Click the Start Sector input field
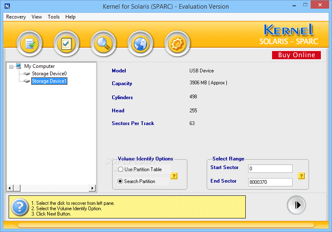This screenshot has height=232, width=332. pyautogui.click(x=270, y=169)
